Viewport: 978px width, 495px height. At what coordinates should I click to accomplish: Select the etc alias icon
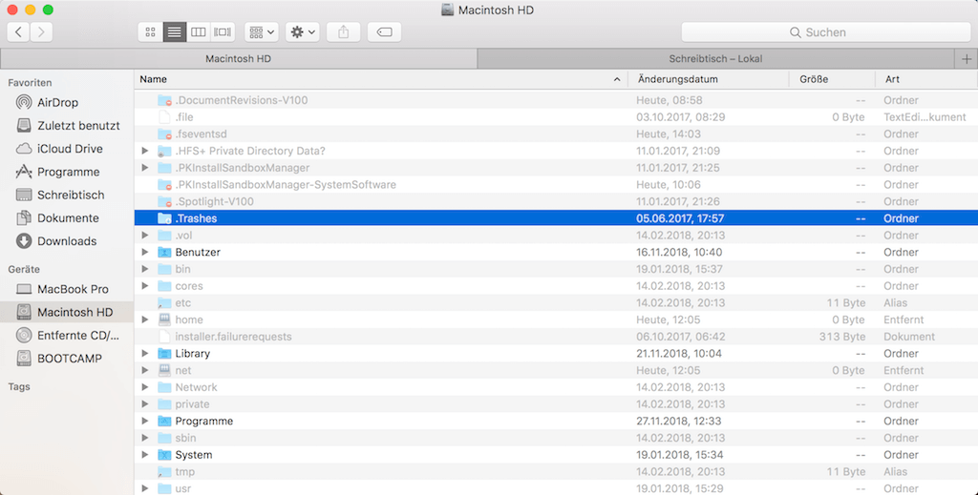164,302
